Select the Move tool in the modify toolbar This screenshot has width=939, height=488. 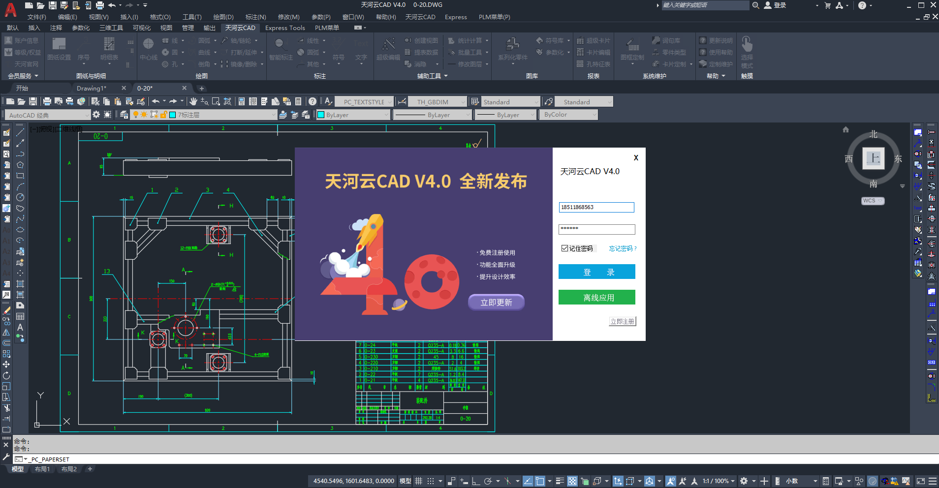pos(6,365)
